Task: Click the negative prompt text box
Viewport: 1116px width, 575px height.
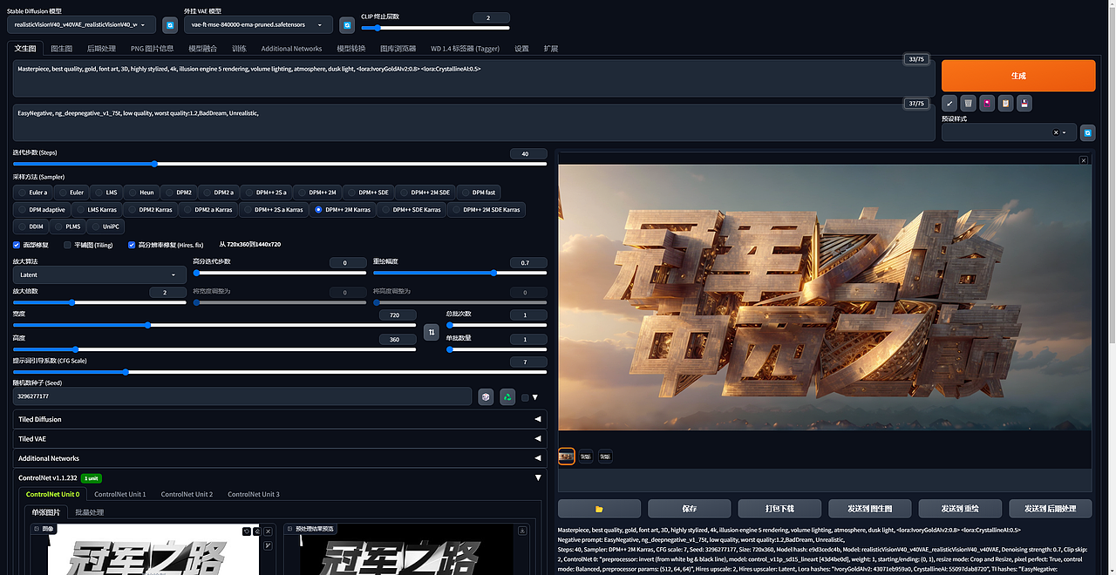Action: (x=473, y=123)
